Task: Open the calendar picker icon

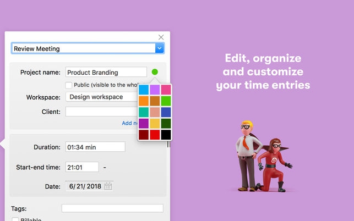Action: (108, 186)
